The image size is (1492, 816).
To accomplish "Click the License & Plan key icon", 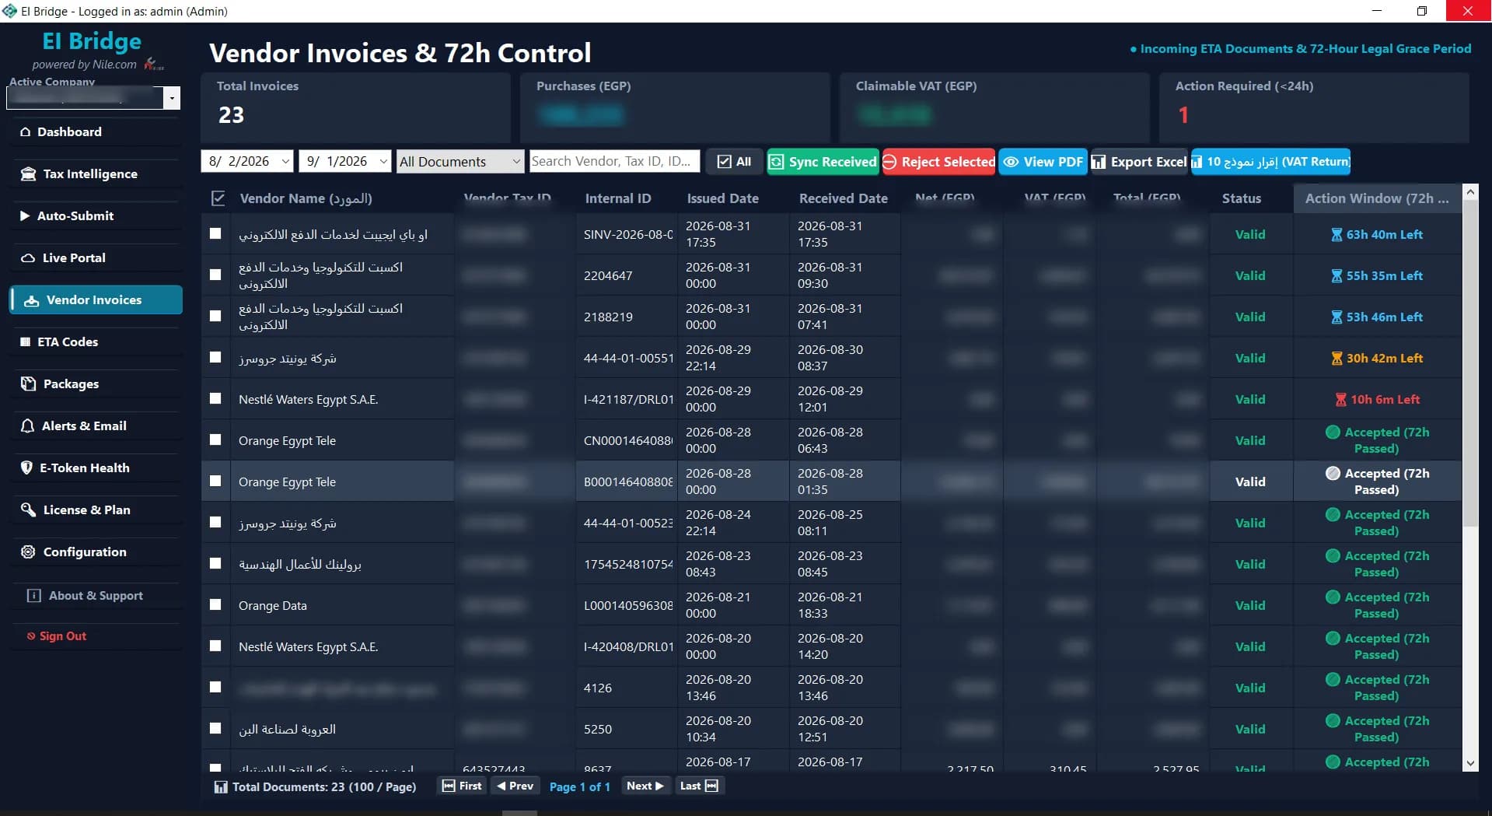I will (x=29, y=510).
